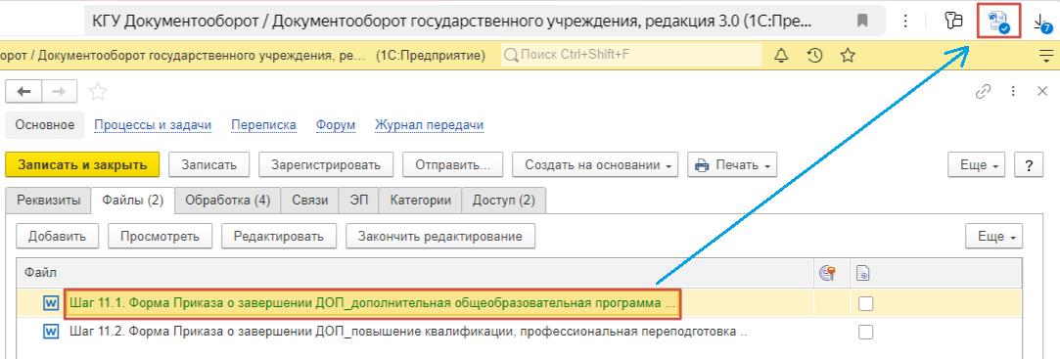Switch to the Реквизиты tab

48,201
